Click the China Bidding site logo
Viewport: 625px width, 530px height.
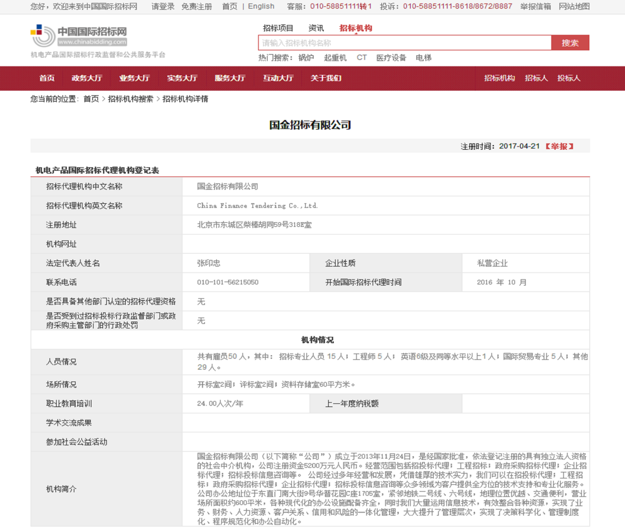[x=79, y=36]
